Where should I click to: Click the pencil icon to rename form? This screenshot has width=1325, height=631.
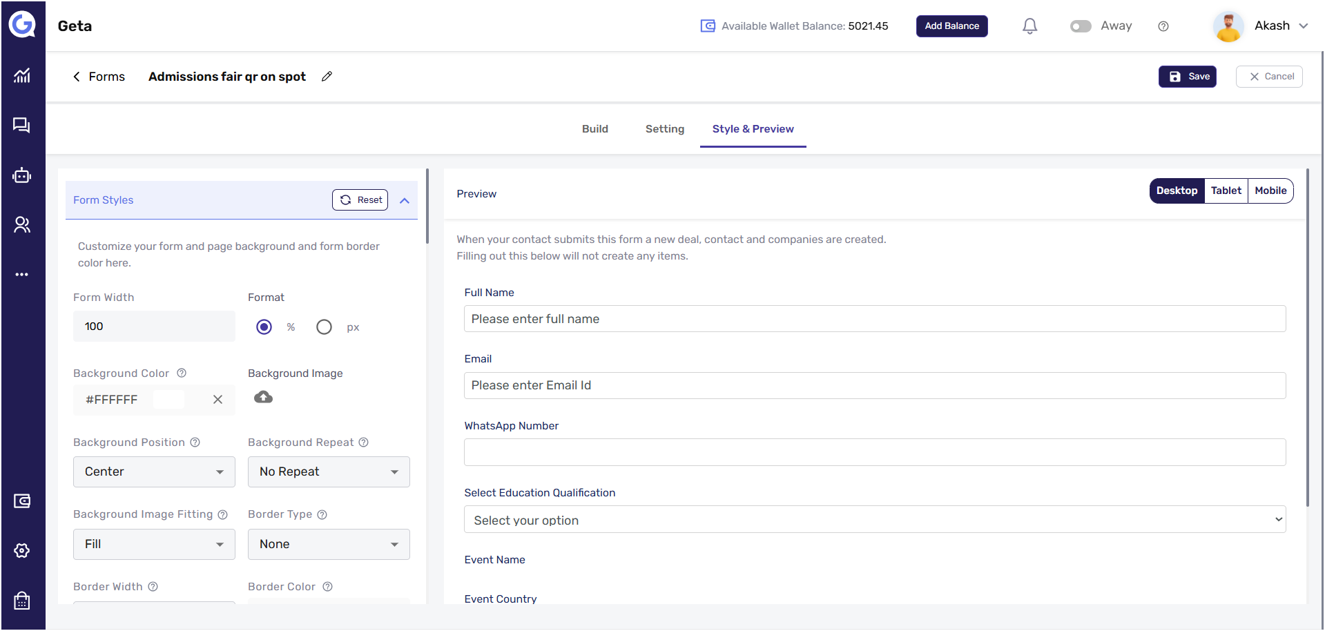coord(327,77)
